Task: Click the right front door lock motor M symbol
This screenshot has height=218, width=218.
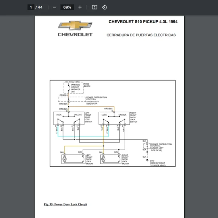Action: coord(103,159)
